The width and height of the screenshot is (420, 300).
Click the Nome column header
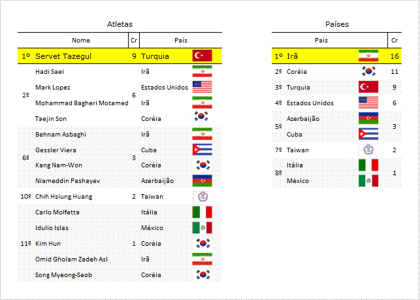[81, 41]
